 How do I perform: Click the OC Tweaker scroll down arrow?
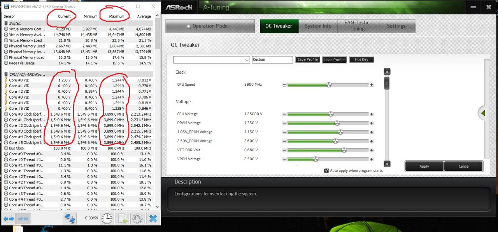point(387,164)
